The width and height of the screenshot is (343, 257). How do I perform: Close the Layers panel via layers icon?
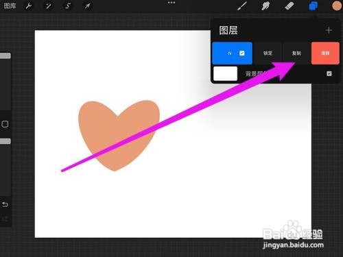(x=313, y=6)
